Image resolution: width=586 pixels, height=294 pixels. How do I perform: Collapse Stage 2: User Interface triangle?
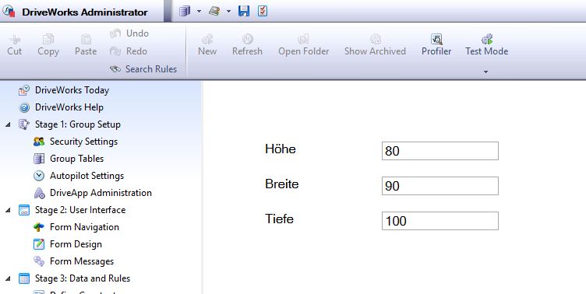tap(8, 211)
